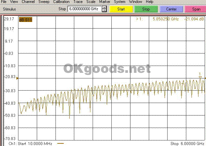Click the Stimulus toolbar label
206x146 pixels.
(10, 9)
